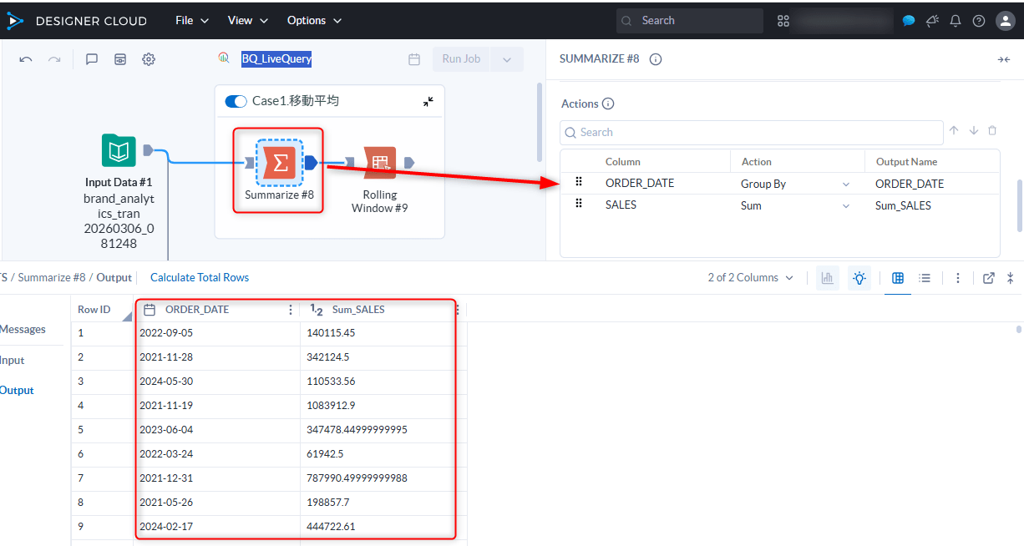1024x546 pixels.
Task: Open the schedule calendar icon
Action: 413,59
